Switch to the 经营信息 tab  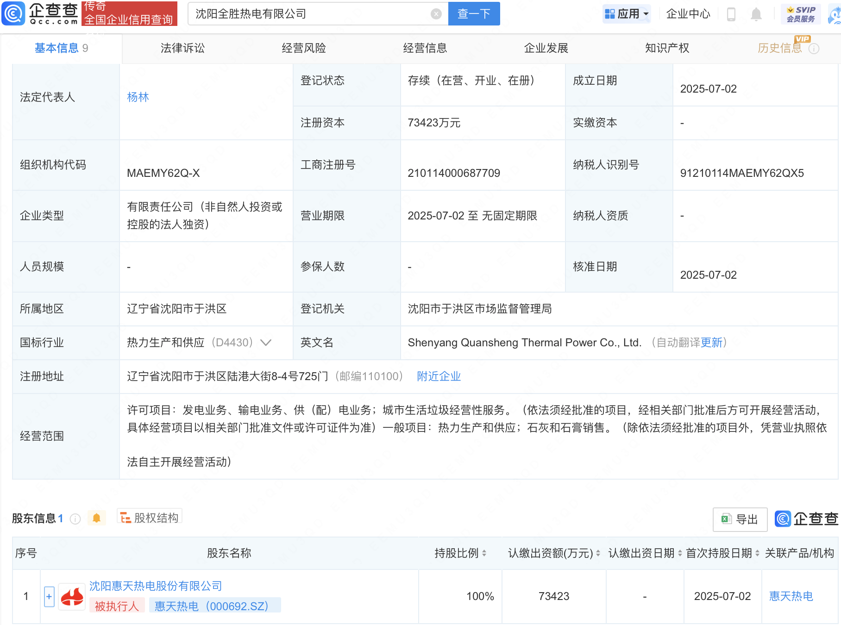tap(425, 48)
